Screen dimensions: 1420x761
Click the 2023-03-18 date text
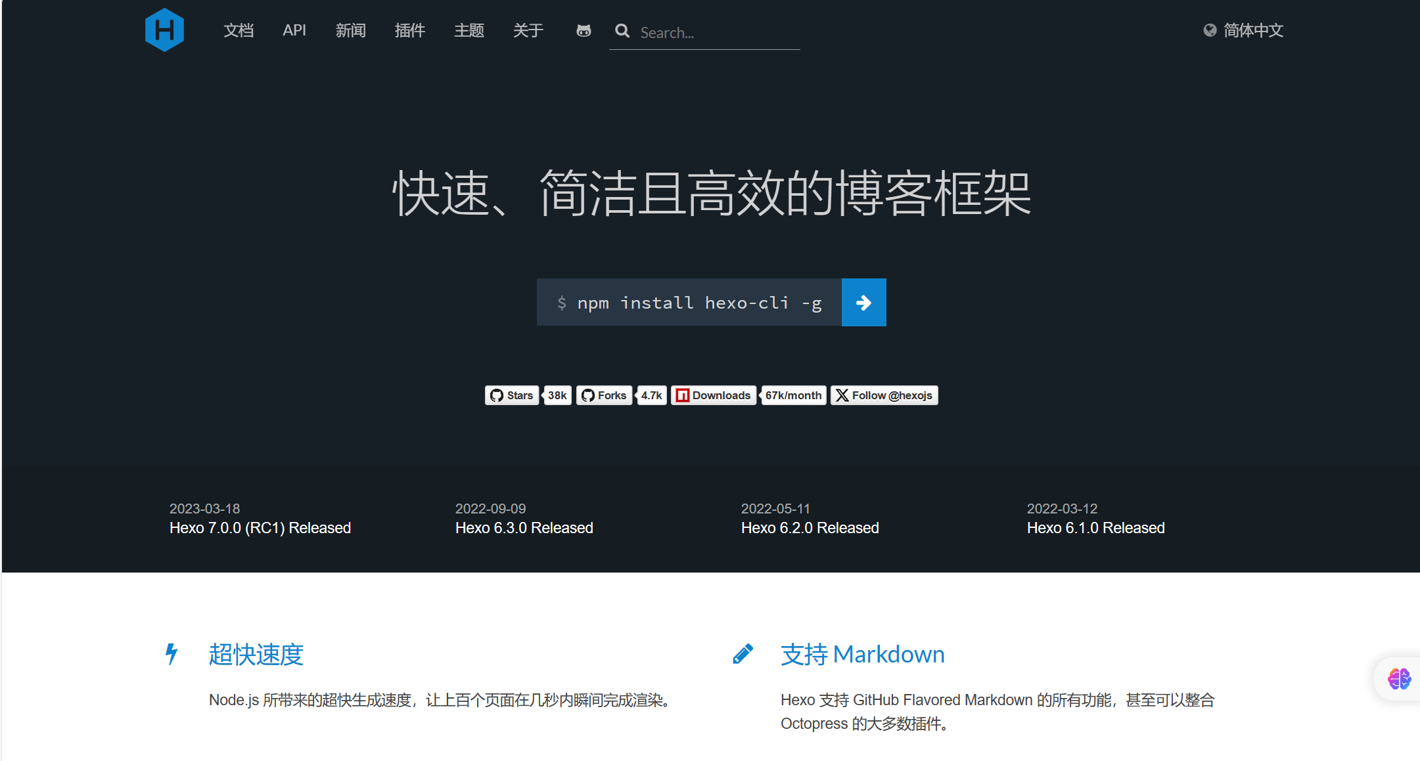(205, 509)
